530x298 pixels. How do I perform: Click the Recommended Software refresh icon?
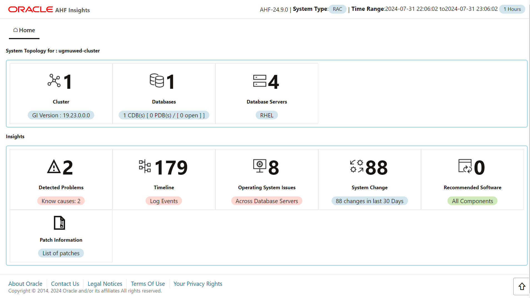point(465,166)
